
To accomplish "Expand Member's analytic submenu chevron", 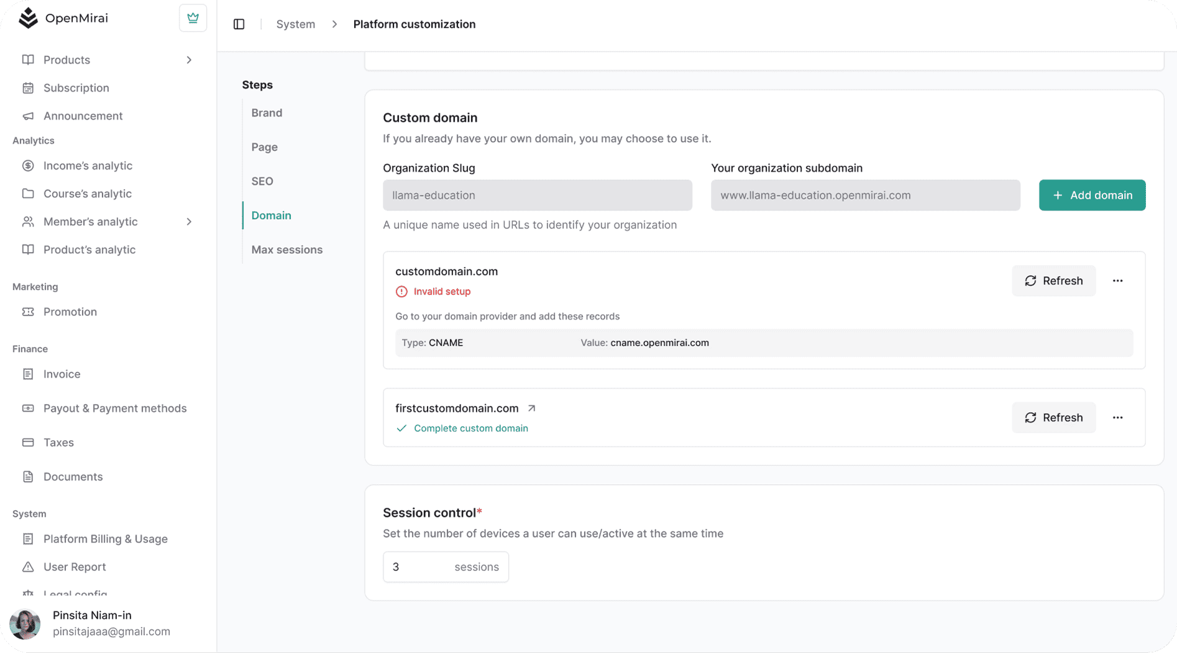I will click(189, 222).
